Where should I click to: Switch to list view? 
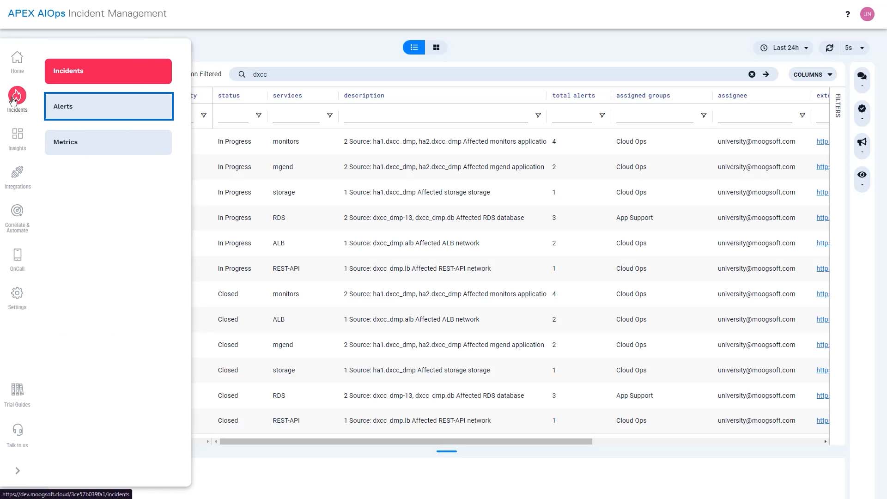pos(414,47)
